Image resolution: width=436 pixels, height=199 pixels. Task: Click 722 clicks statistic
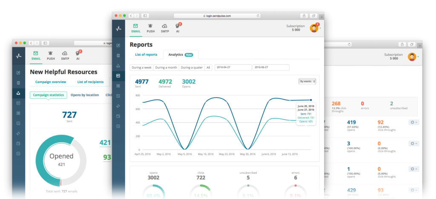[x=201, y=176]
